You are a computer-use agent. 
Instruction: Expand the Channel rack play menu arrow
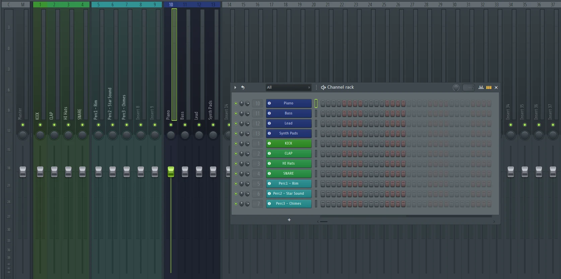click(235, 87)
